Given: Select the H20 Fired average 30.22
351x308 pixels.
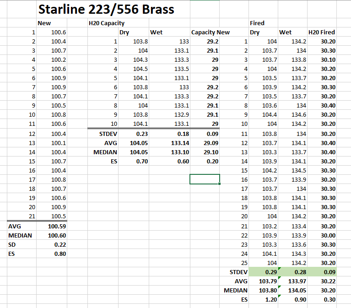Looking at the screenshot, I should [x=322, y=281].
